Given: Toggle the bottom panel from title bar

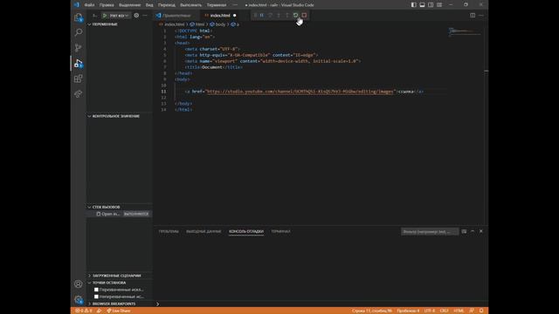Looking at the screenshot, I should click(422, 5).
